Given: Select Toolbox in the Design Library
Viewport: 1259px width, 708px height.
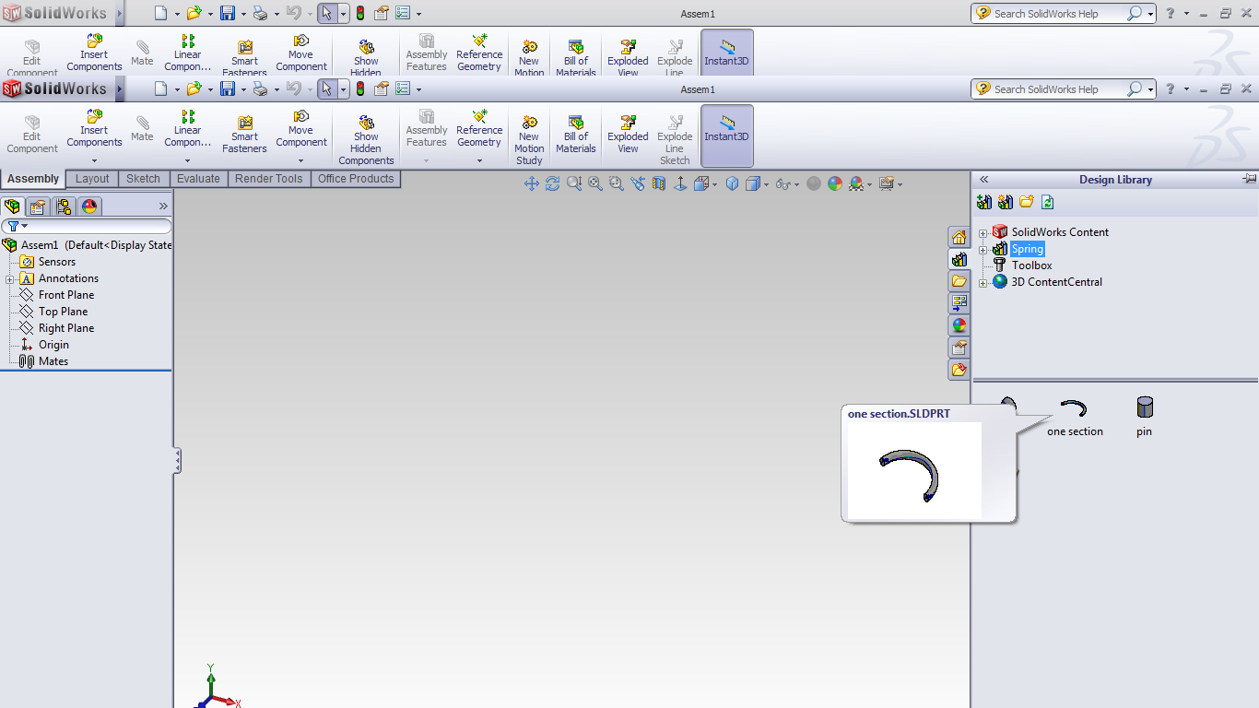Looking at the screenshot, I should 1031,265.
